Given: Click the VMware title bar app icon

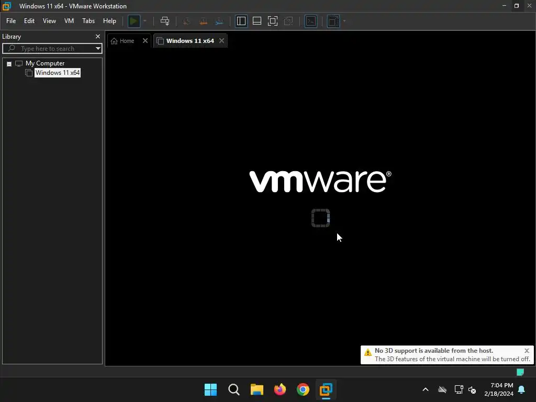Looking at the screenshot, I should pyautogui.click(x=6, y=6).
